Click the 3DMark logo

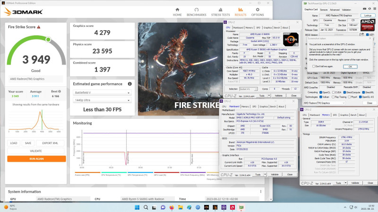[23, 12]
